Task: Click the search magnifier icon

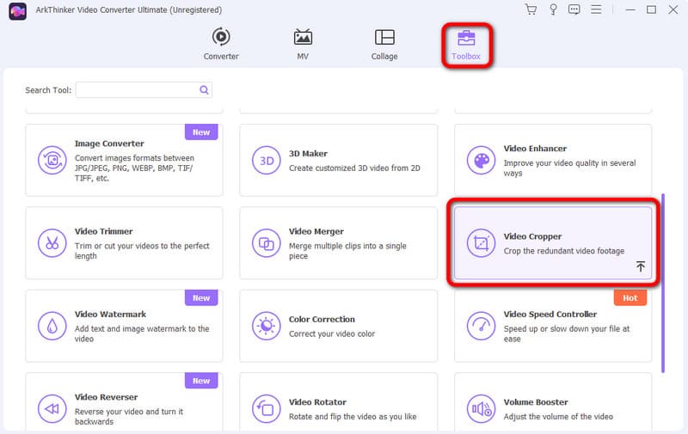Action: (204, 90)
